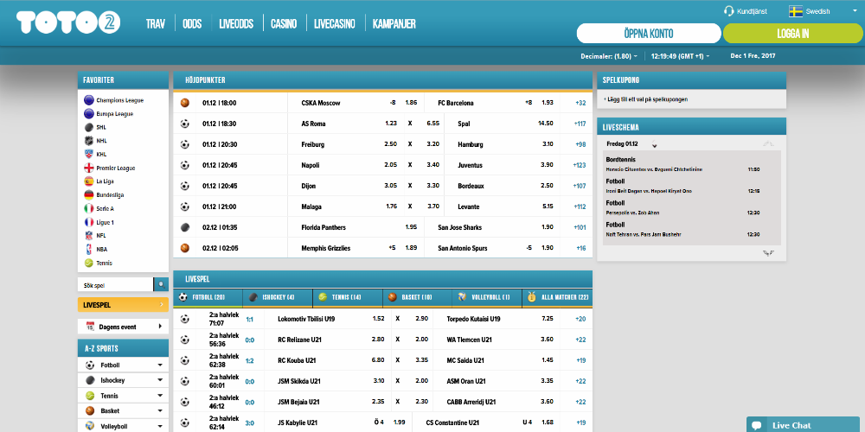This screenshot has width=865, height=432.
Task: Click the TOTO2 logo
Action: pos(68,22)
